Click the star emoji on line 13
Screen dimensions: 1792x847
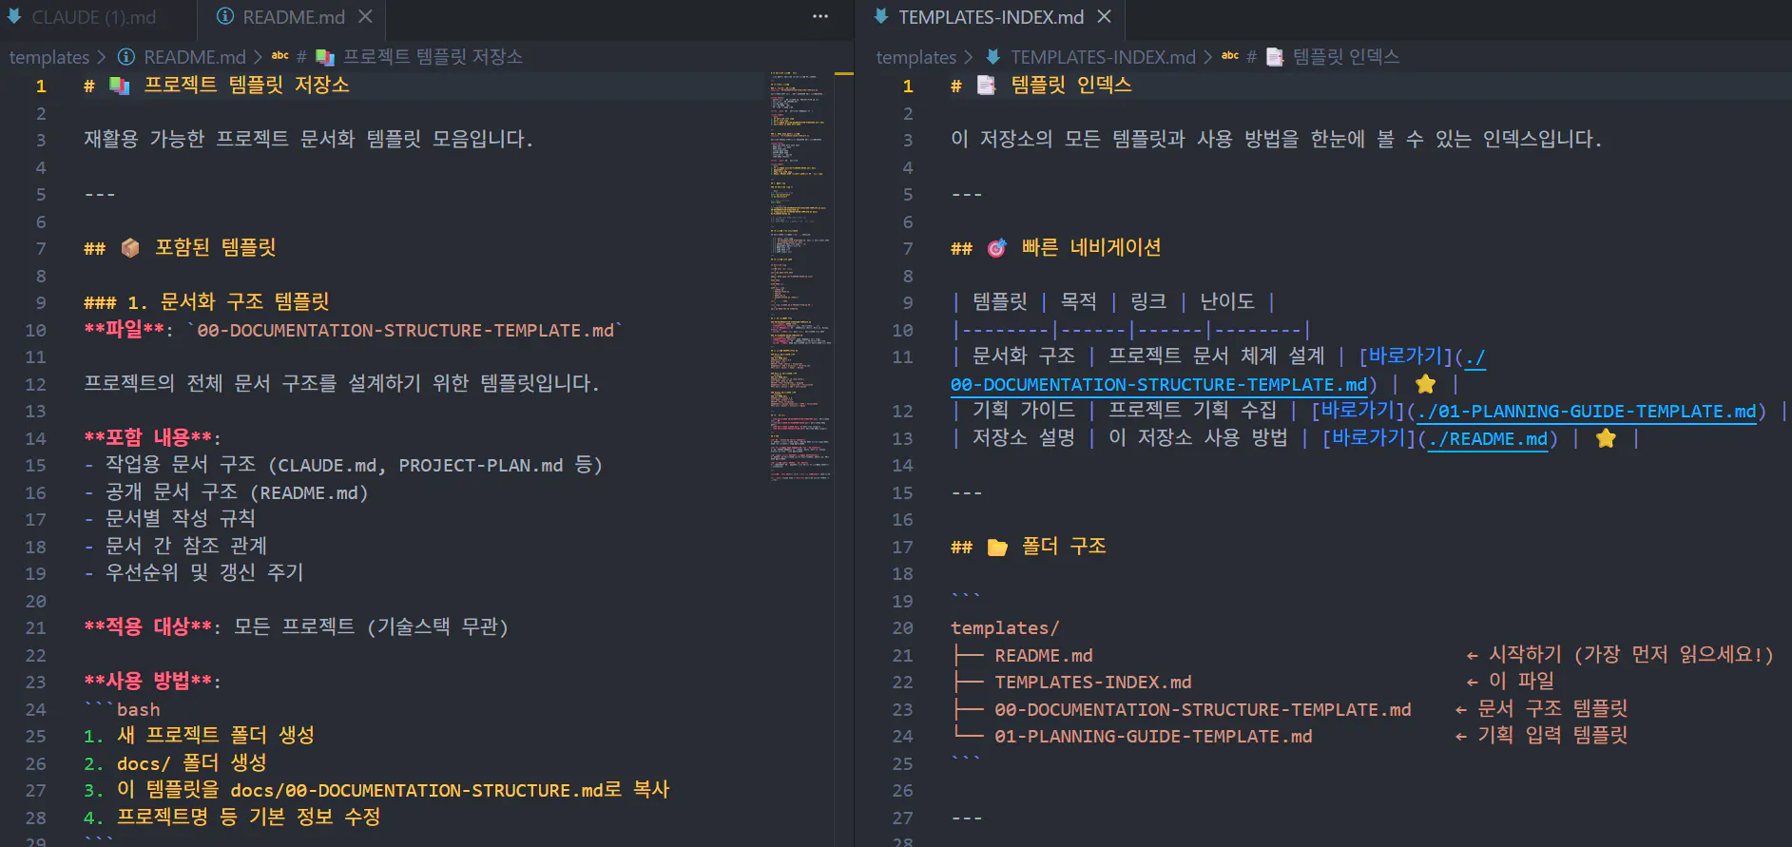[x=1606, y=438]
